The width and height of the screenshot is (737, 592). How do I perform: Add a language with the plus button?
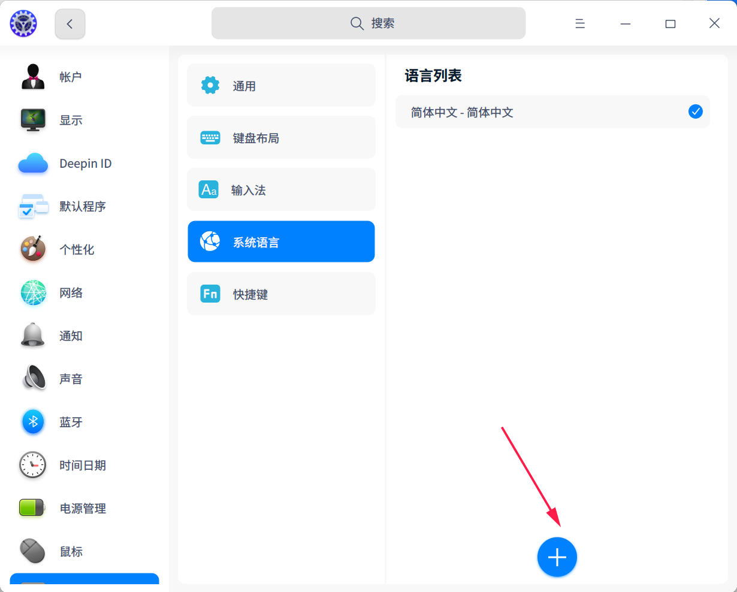click(x=557, y=557)
